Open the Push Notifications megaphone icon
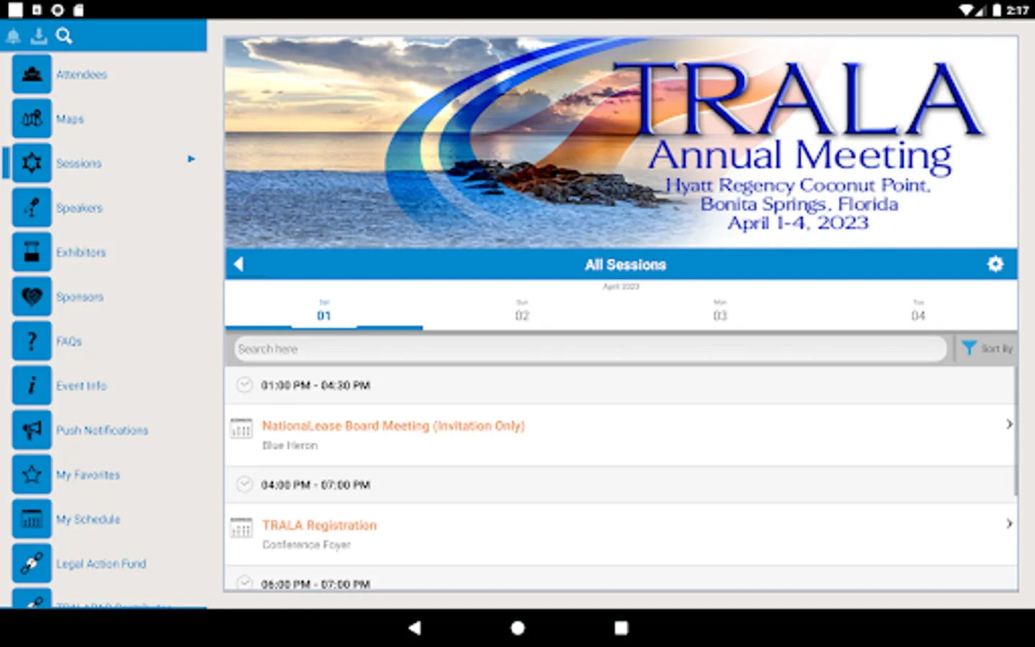Image resolution: width=1035 pixels, height=647 pixels. (32, 430)
